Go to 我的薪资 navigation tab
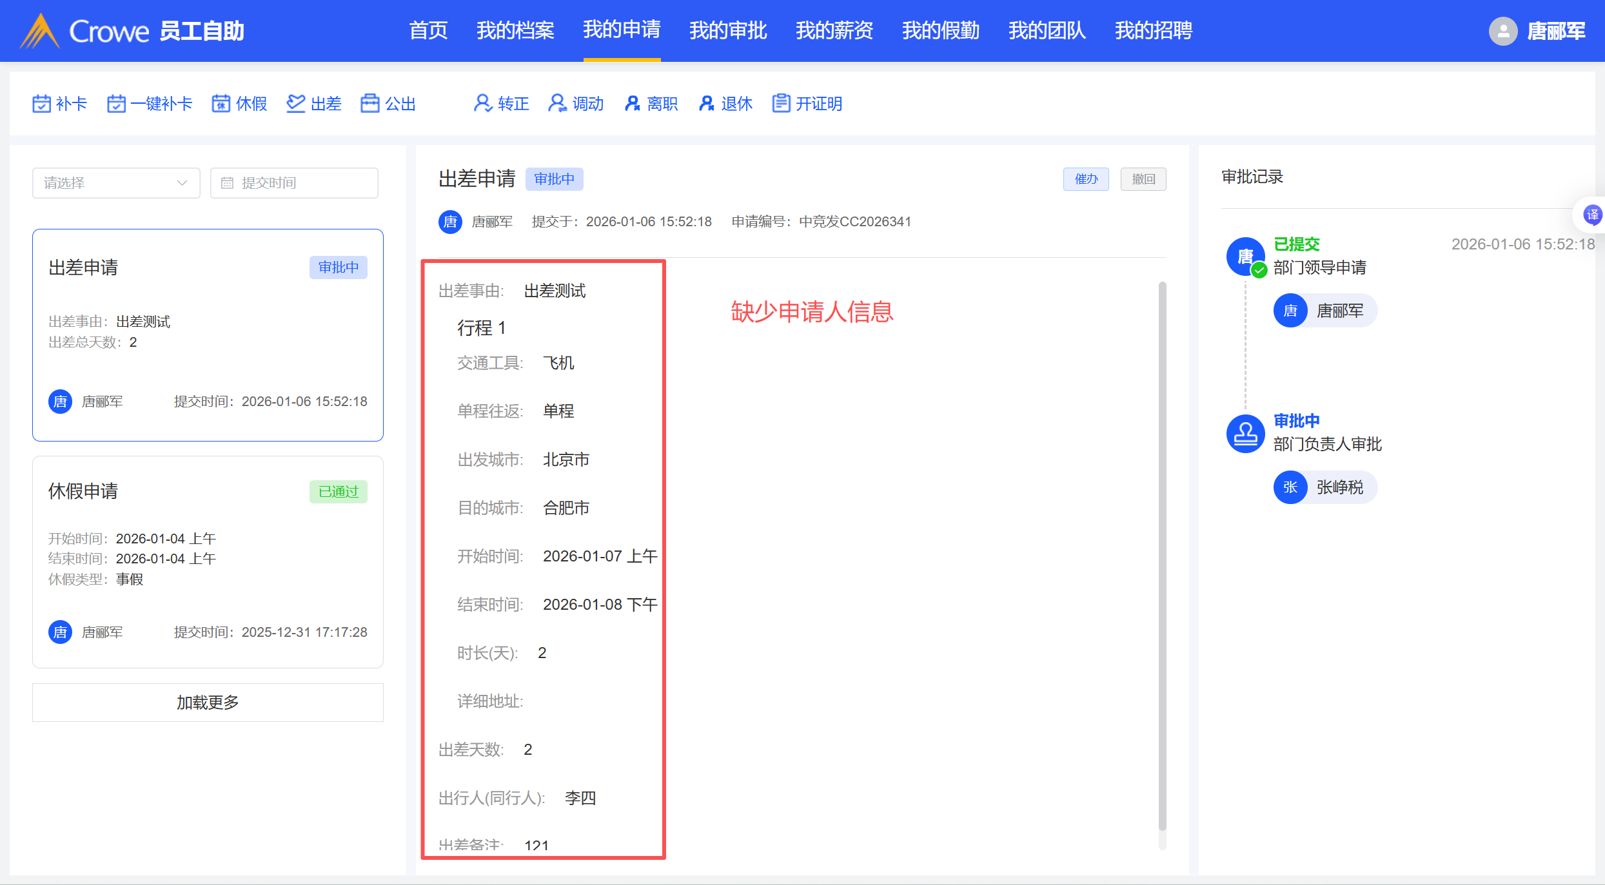The image size is (1605, 885). (x=834, y=30)
